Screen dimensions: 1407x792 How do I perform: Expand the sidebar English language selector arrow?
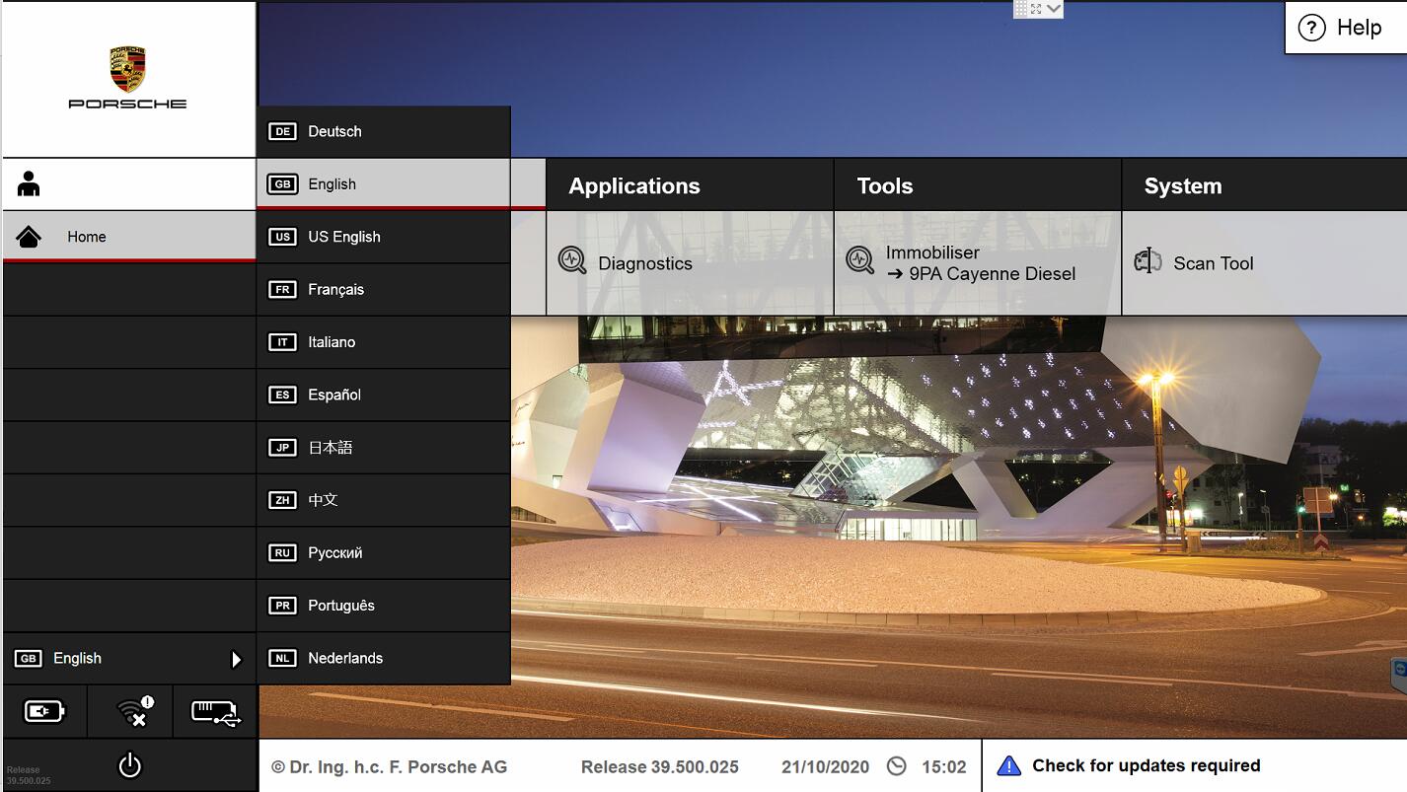pyautogui.click(x=236, y=659)
